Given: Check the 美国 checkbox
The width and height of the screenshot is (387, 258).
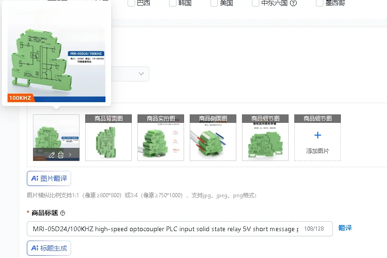Looking at the screenshot, I should pos(214,3).
